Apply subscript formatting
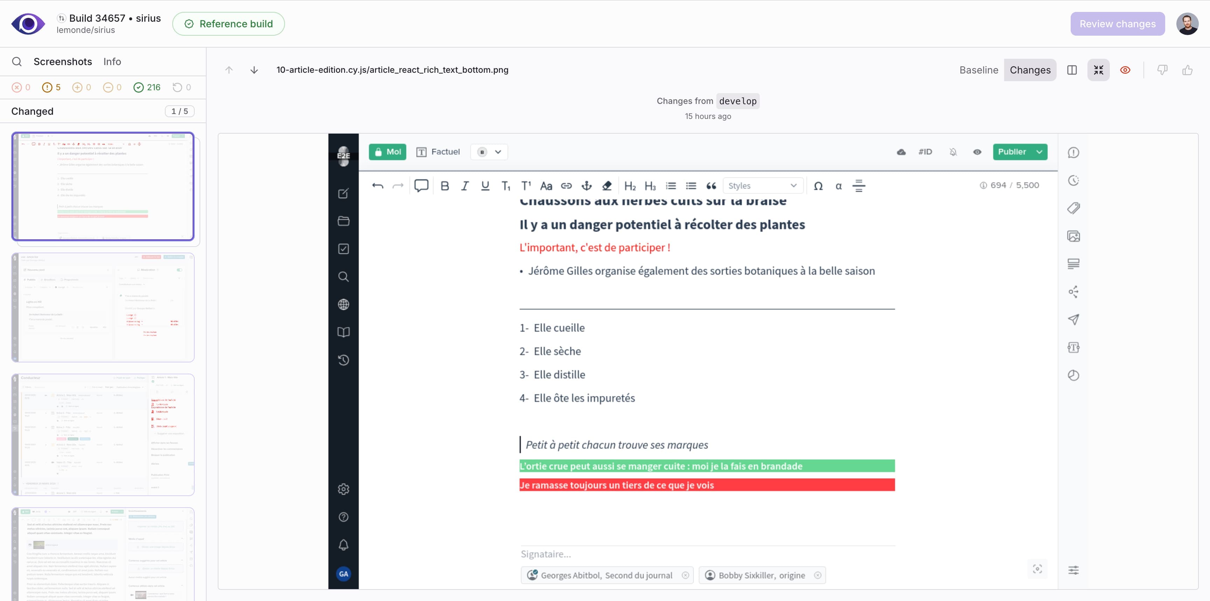 506,186
